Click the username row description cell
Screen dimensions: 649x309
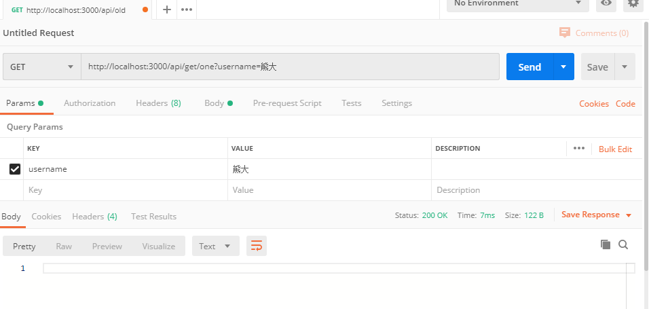tap(537, 169)
